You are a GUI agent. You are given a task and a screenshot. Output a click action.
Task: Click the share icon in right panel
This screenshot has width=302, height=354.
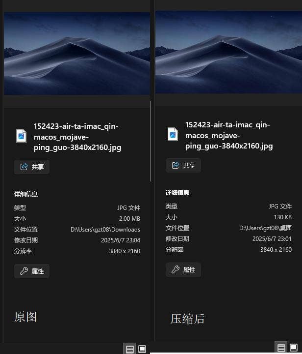176,165
